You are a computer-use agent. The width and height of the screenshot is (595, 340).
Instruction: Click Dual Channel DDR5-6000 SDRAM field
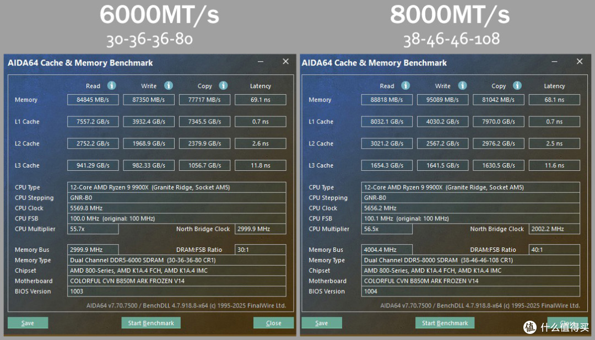(x=177, y=260)
